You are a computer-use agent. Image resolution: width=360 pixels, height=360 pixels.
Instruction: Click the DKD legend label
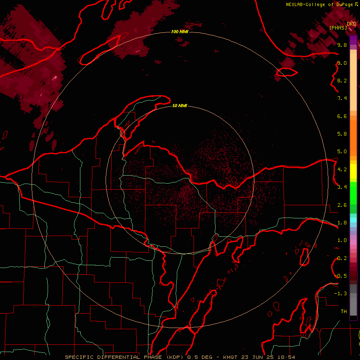352,24
